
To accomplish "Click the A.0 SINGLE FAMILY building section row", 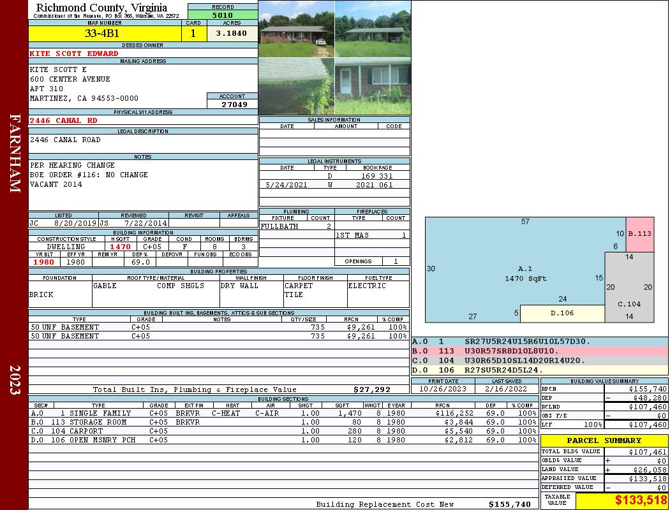I will [x=281, y=413].
